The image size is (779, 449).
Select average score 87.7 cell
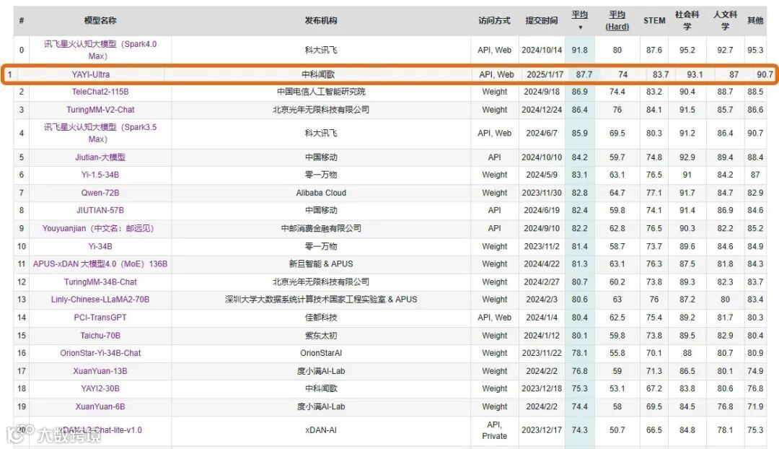click(584, 74)
